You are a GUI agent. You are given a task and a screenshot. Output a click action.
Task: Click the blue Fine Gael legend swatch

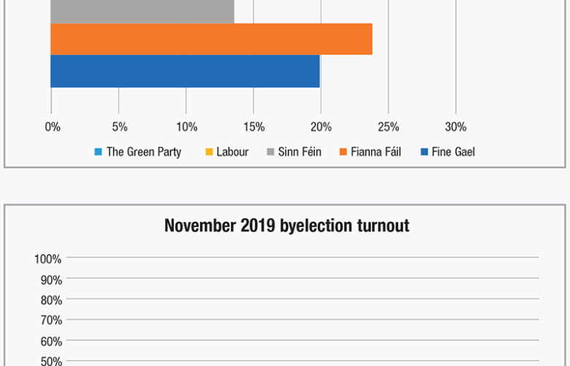[424, 152]
